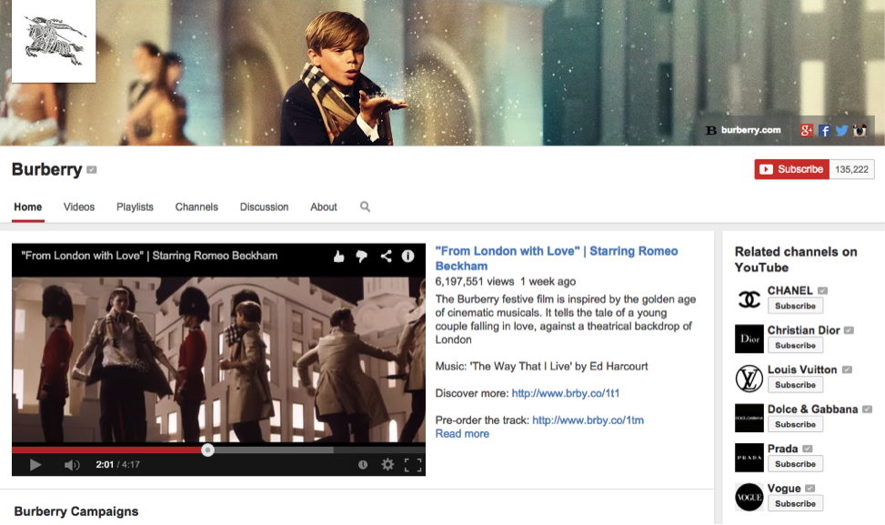Expand description with Read more
The image size is (885, 525).
(462, 434)
